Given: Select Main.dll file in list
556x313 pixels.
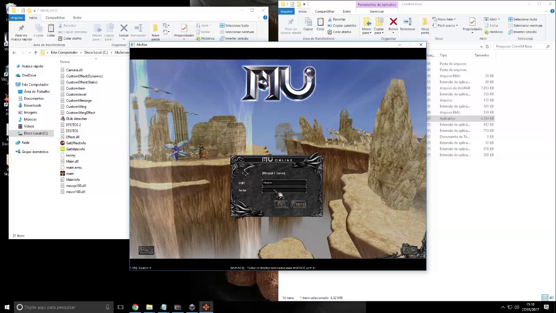Looking at the screenshot, I should 72,161.
